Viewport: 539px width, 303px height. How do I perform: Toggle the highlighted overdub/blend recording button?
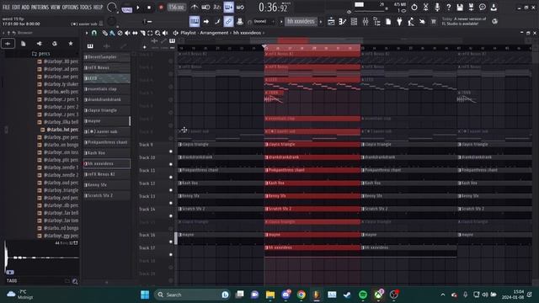click(x=228, y=7)
